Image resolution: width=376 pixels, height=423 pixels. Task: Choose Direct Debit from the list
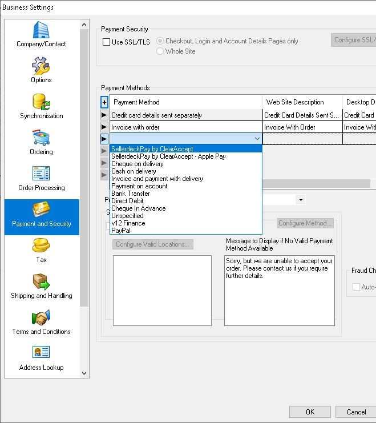[x=186, y=201]
